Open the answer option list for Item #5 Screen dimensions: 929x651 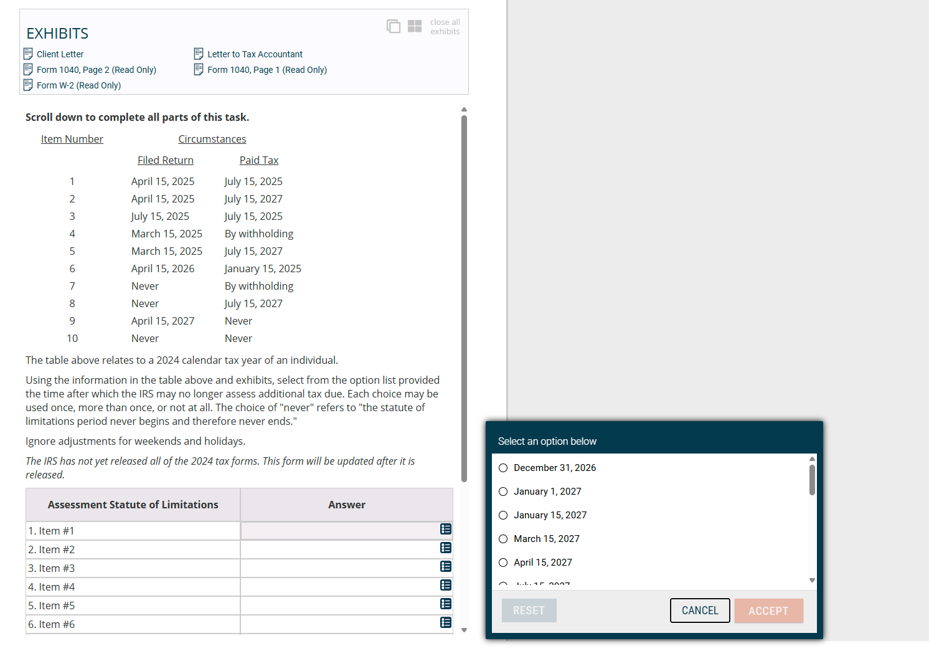coord(445,604)
